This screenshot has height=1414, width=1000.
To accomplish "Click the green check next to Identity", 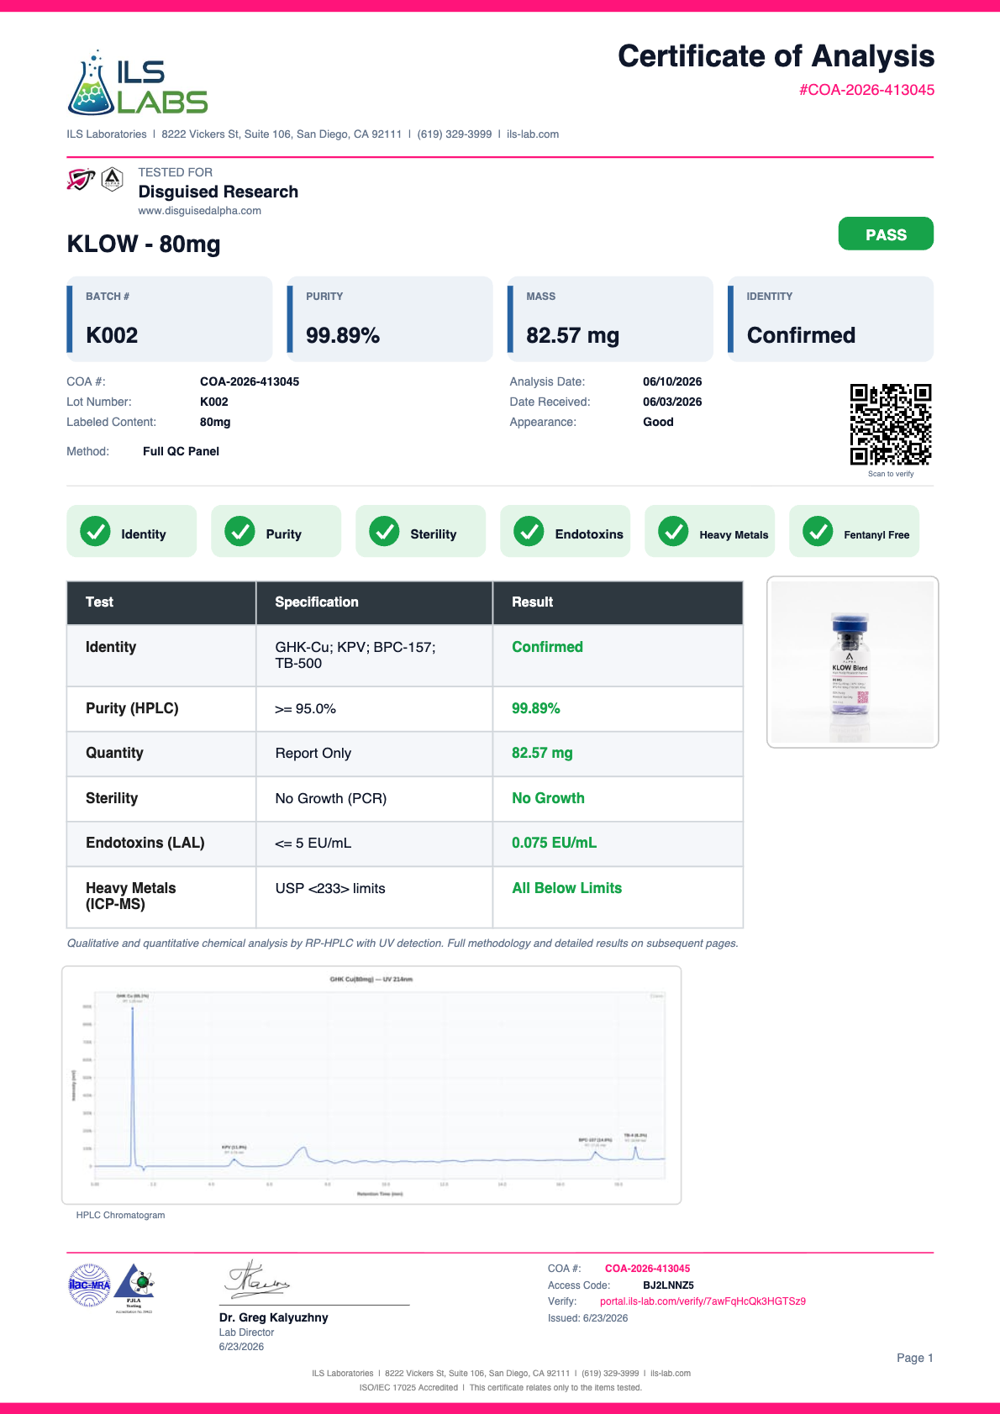I will [x=95, y=532].
